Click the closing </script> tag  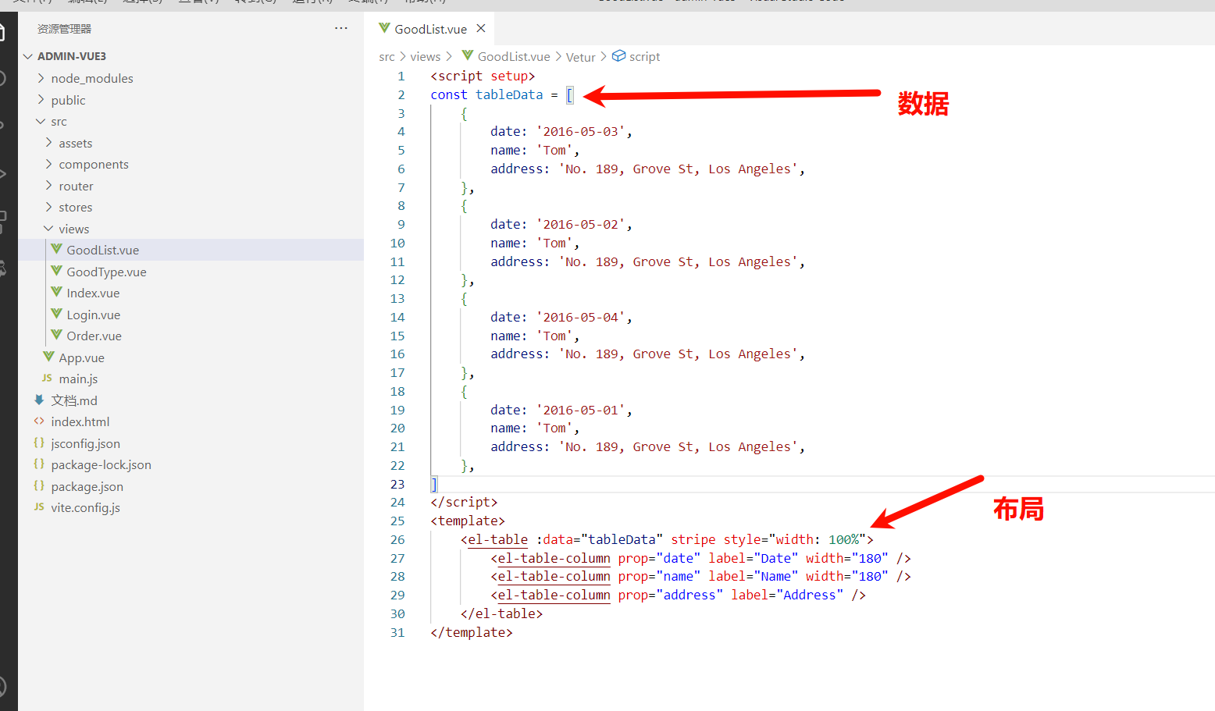point(464,502)
